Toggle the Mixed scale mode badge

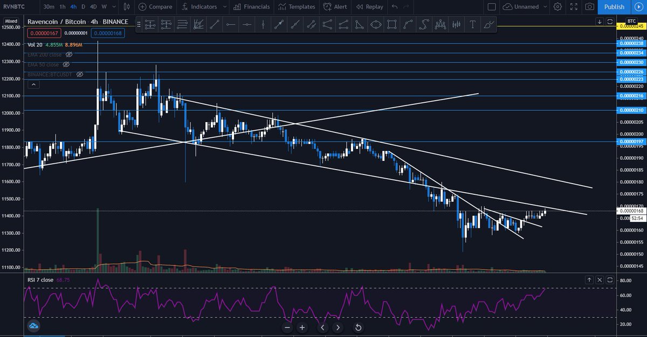(10, 22)
